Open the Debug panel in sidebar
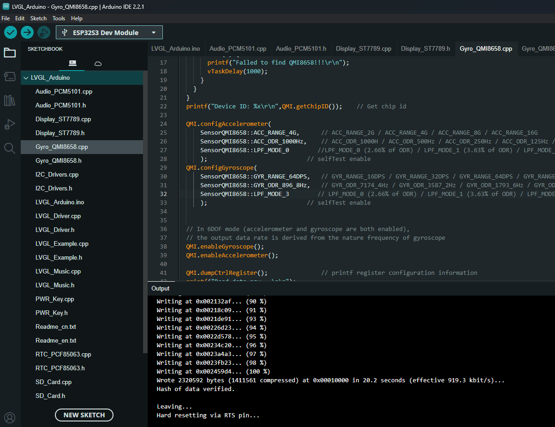The width and height of the screenshot is (555, 427). (10, 124)
